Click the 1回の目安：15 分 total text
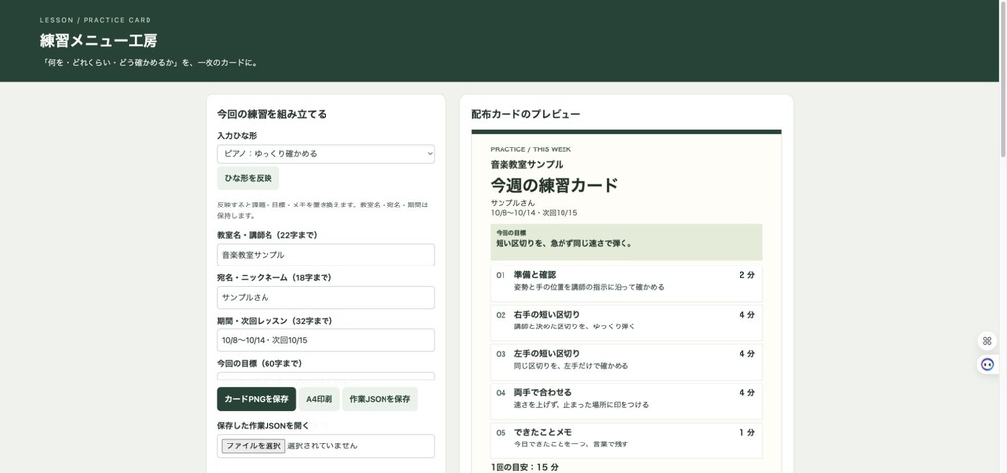This screenshot has height=473, width=1007. (524, 467)
